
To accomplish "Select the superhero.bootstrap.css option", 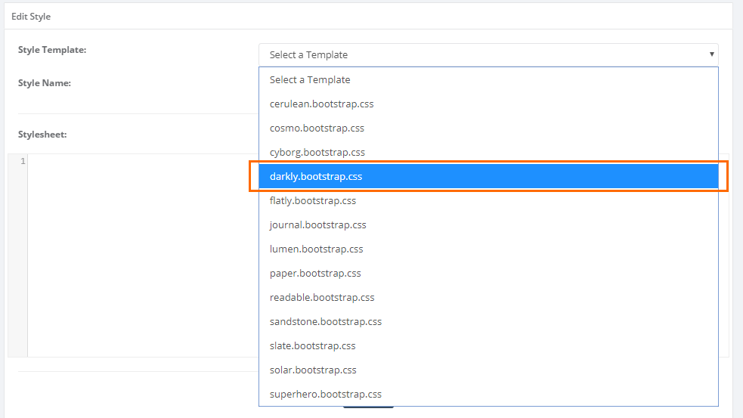I will coord(326,394).
